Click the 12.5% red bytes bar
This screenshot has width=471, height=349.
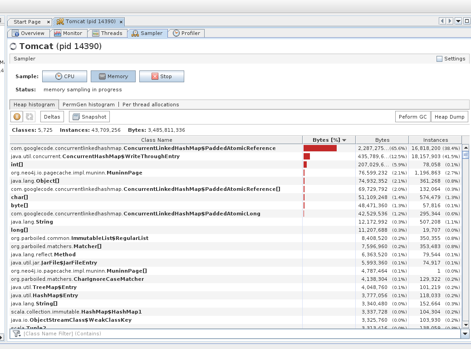(x=307, y=156)
